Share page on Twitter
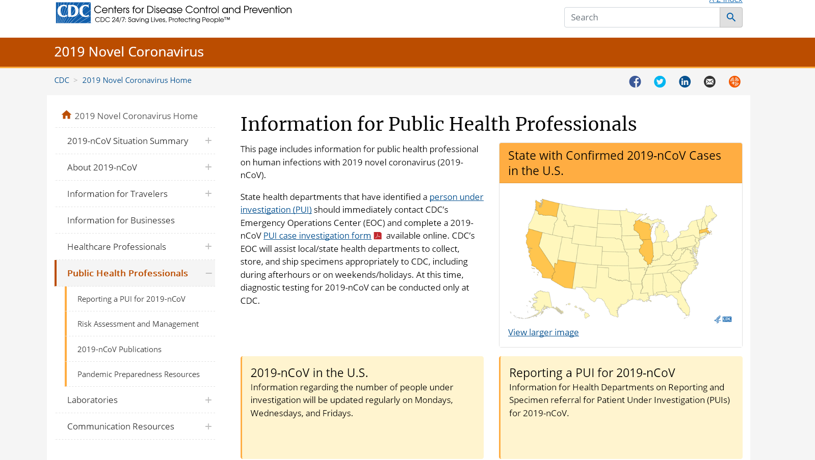The height and width of the screenshot is (460, 815). click(x=660, y=81)
